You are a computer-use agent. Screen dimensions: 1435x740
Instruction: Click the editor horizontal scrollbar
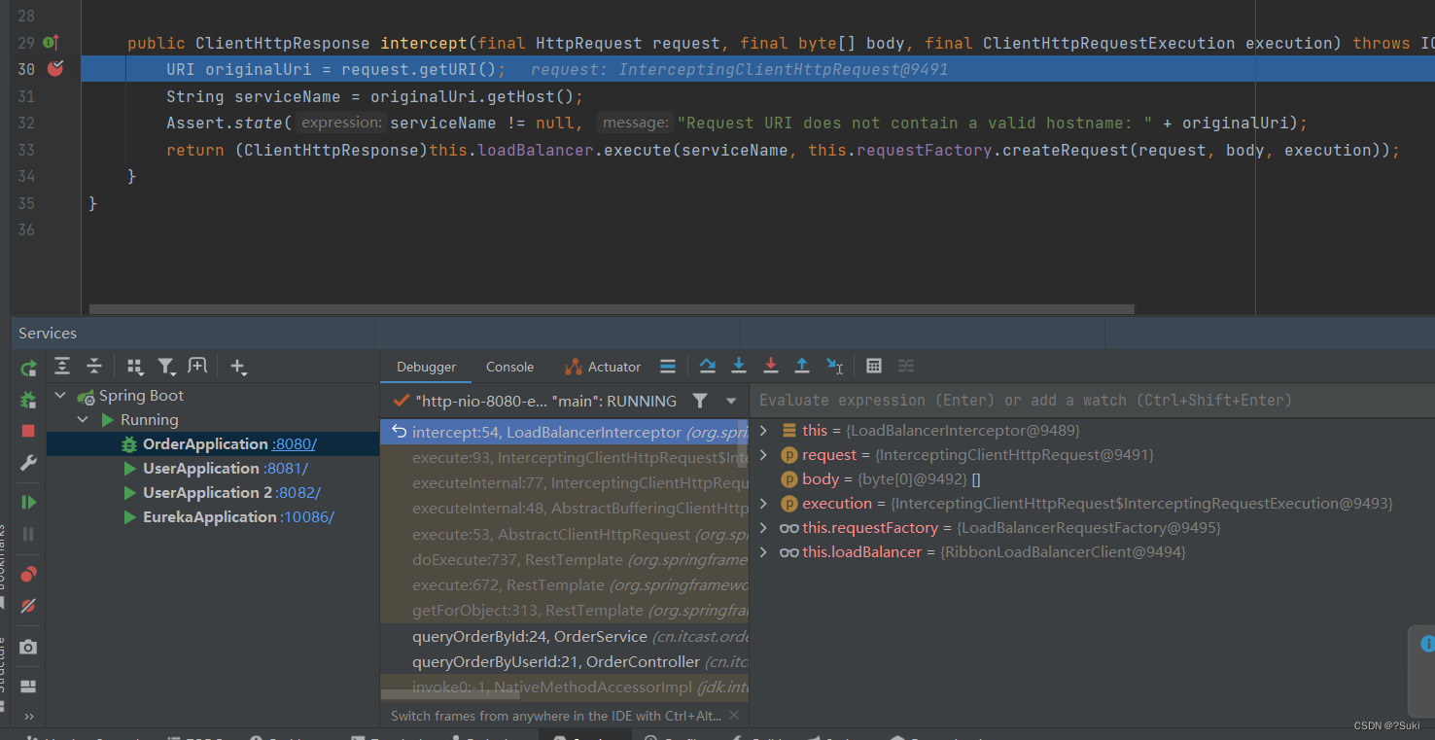(612, 309)
